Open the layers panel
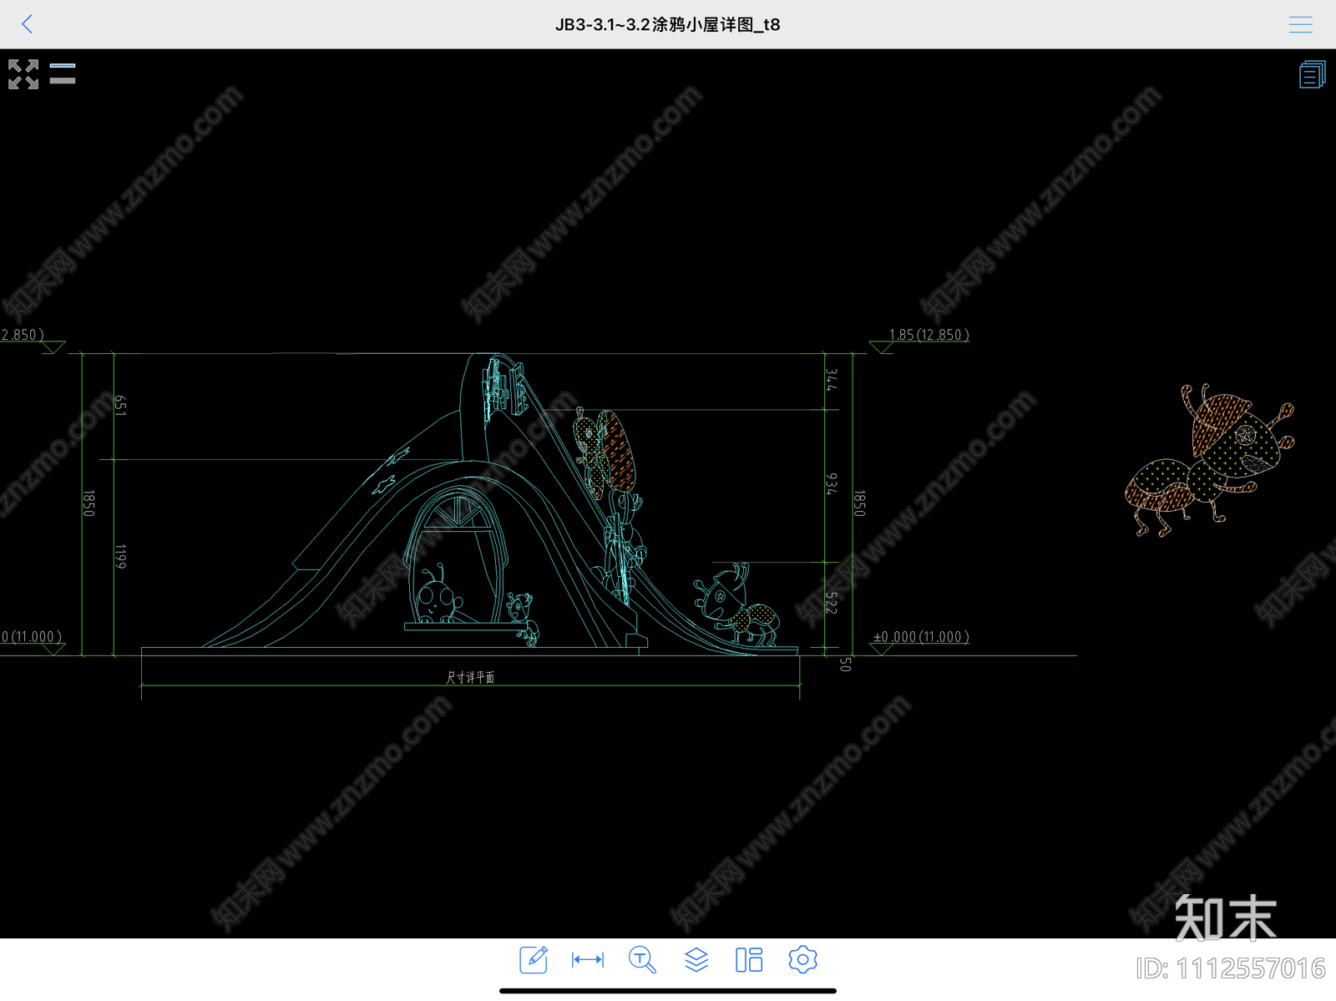The image size is (1336, 1001). pyautogui.click(x=696, y=959)
